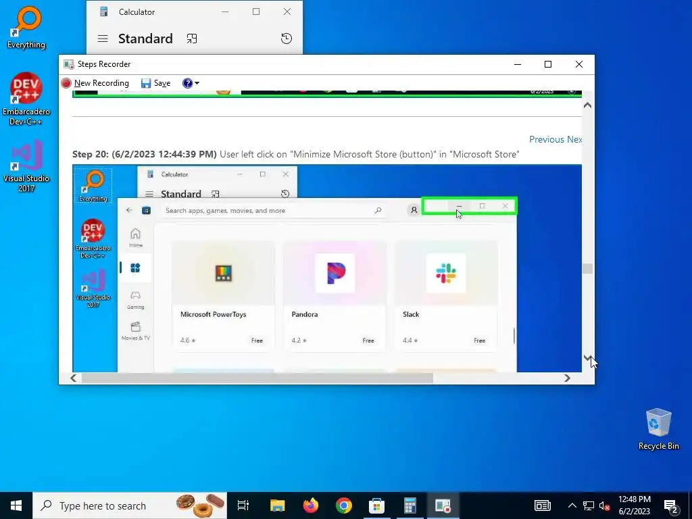The image size is (692, 519).
Task: Save the recorded steps
Action: pos(155,83)
